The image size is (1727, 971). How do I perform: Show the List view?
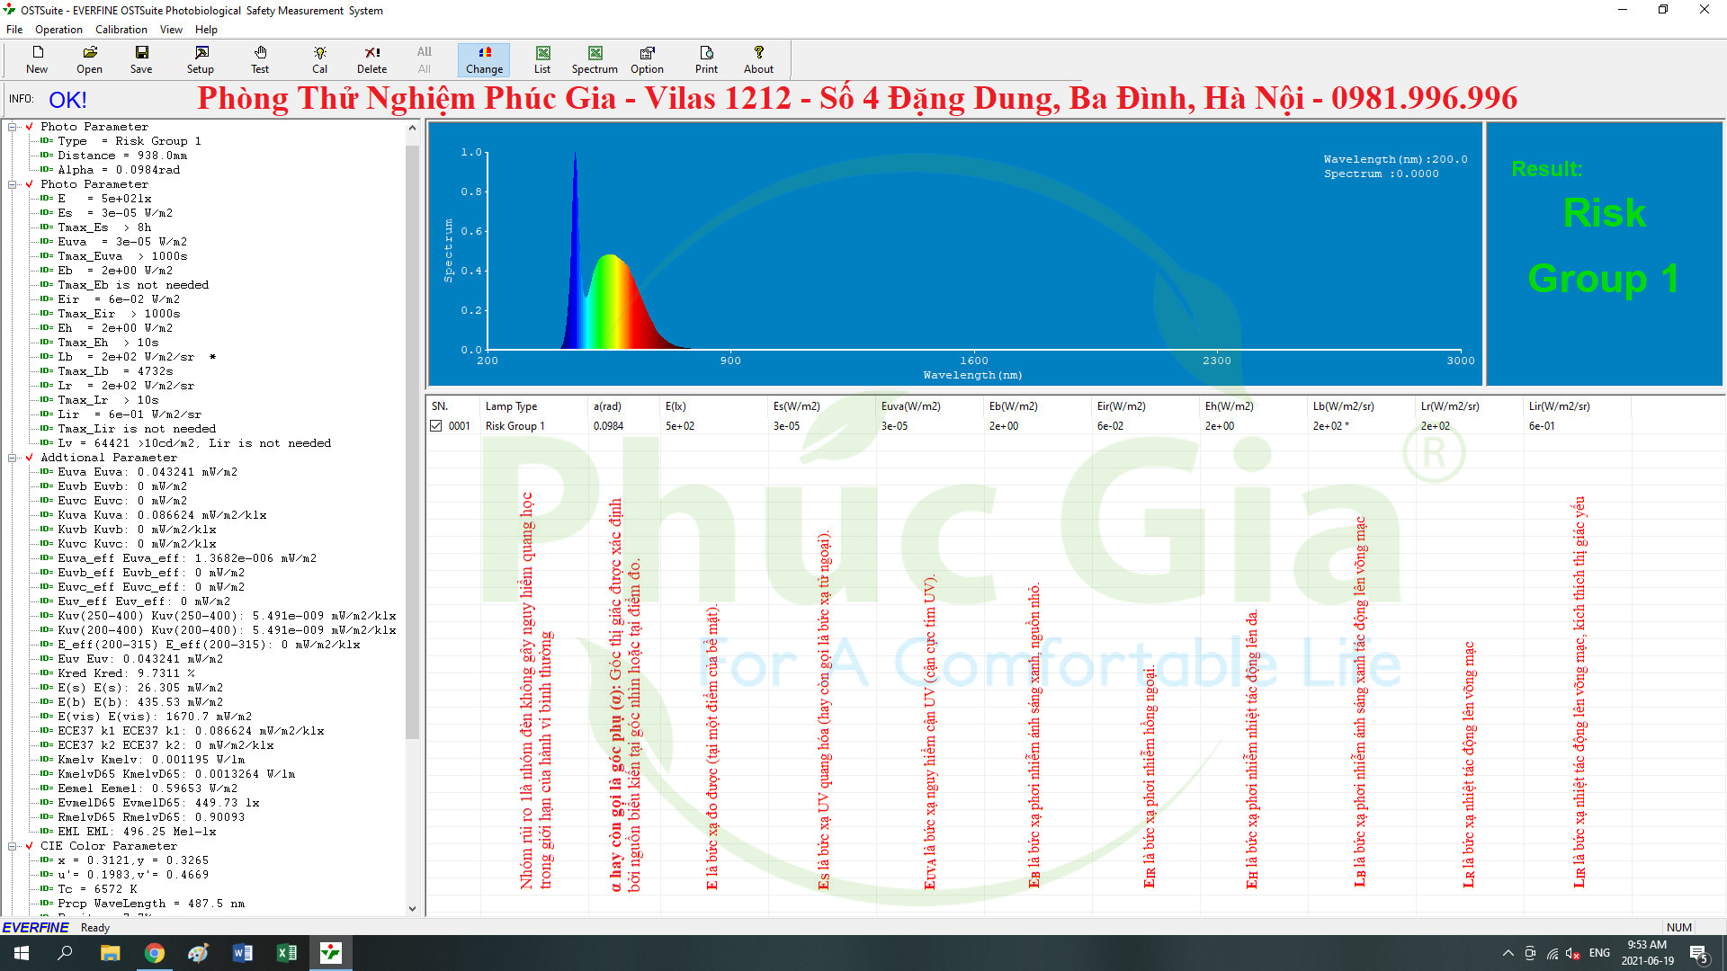tap(542, 60)
